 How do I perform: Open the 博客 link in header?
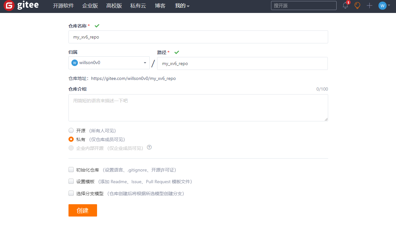coord(160,6)
